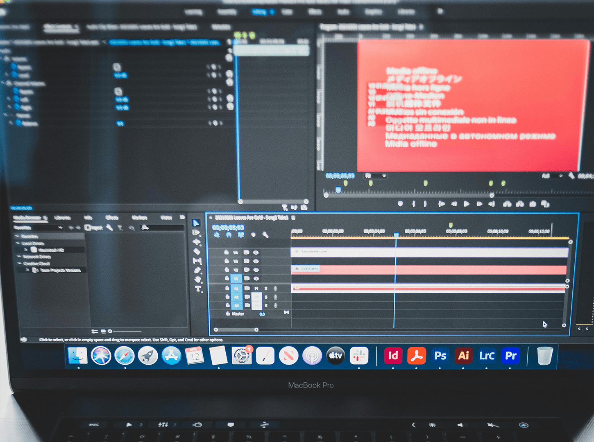This screenshot has width=594, height=442.
Task: Solo audio track A2
Action: [266, 297]
